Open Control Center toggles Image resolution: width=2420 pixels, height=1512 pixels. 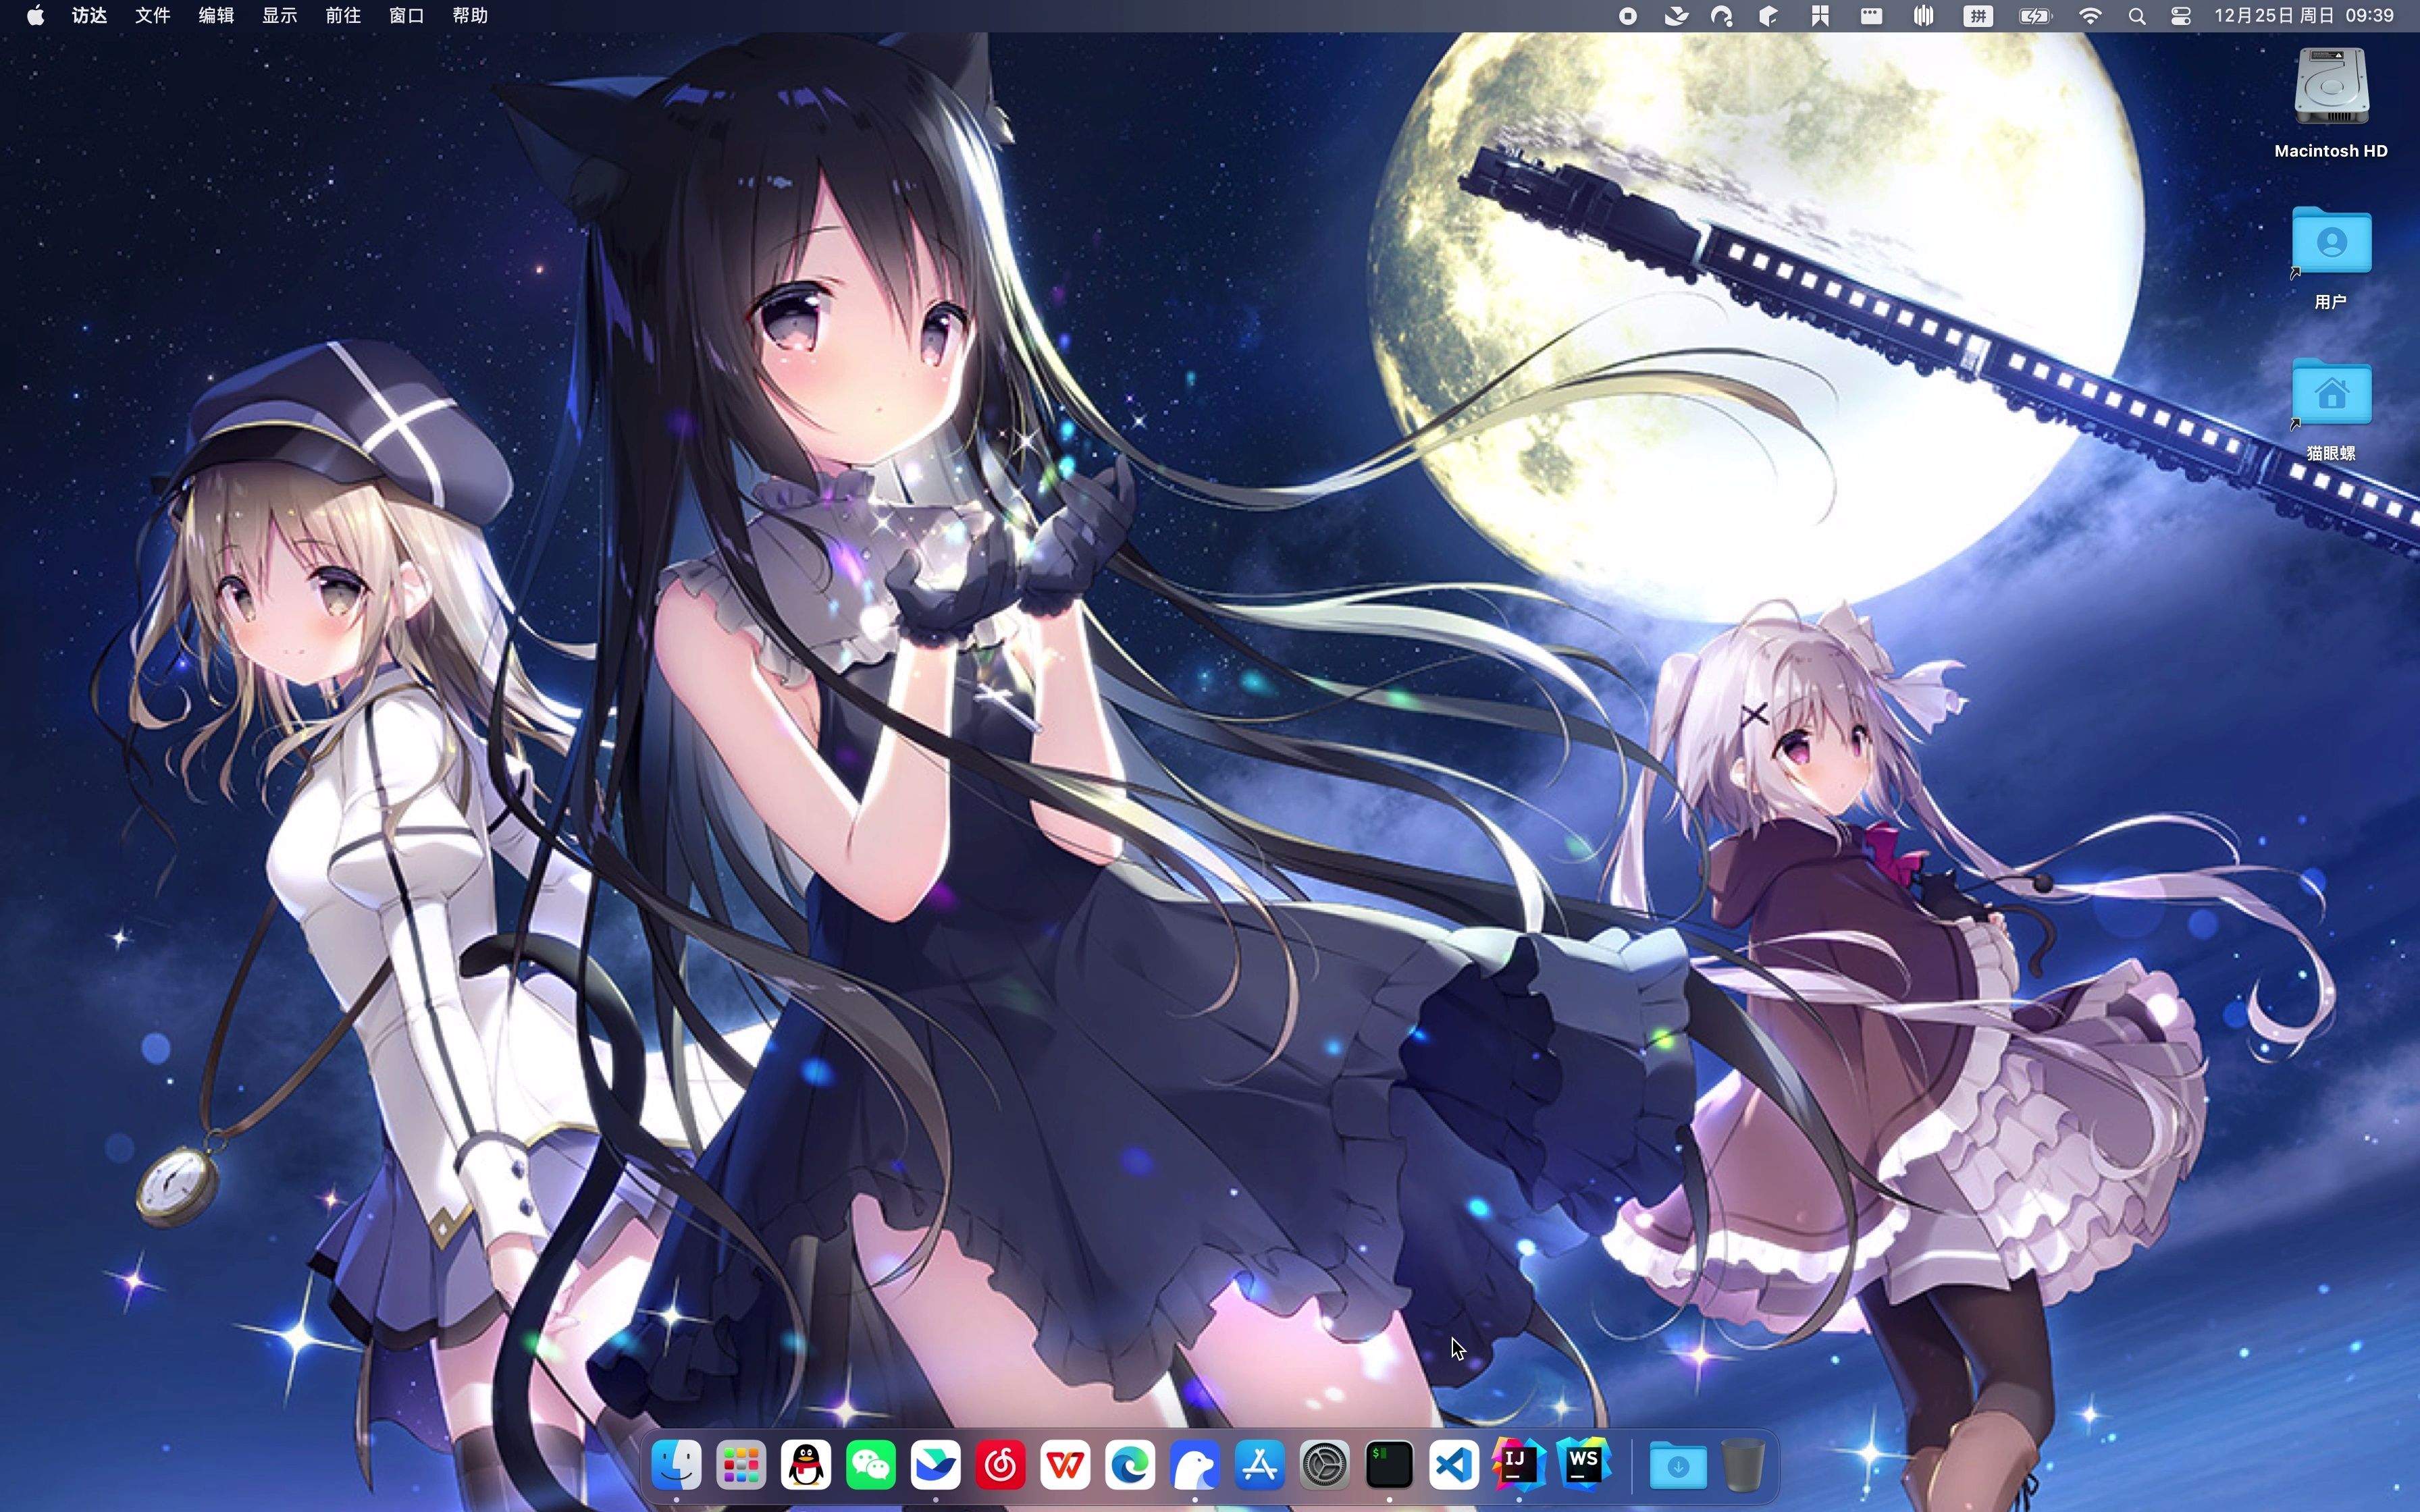2181,16
